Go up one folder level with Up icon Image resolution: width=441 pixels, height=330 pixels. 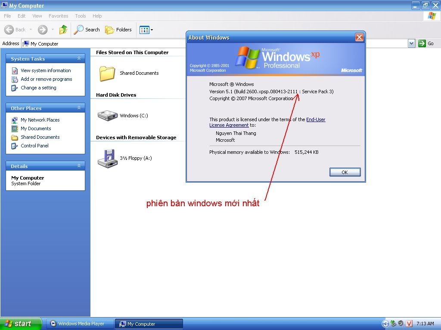point(63,30)
